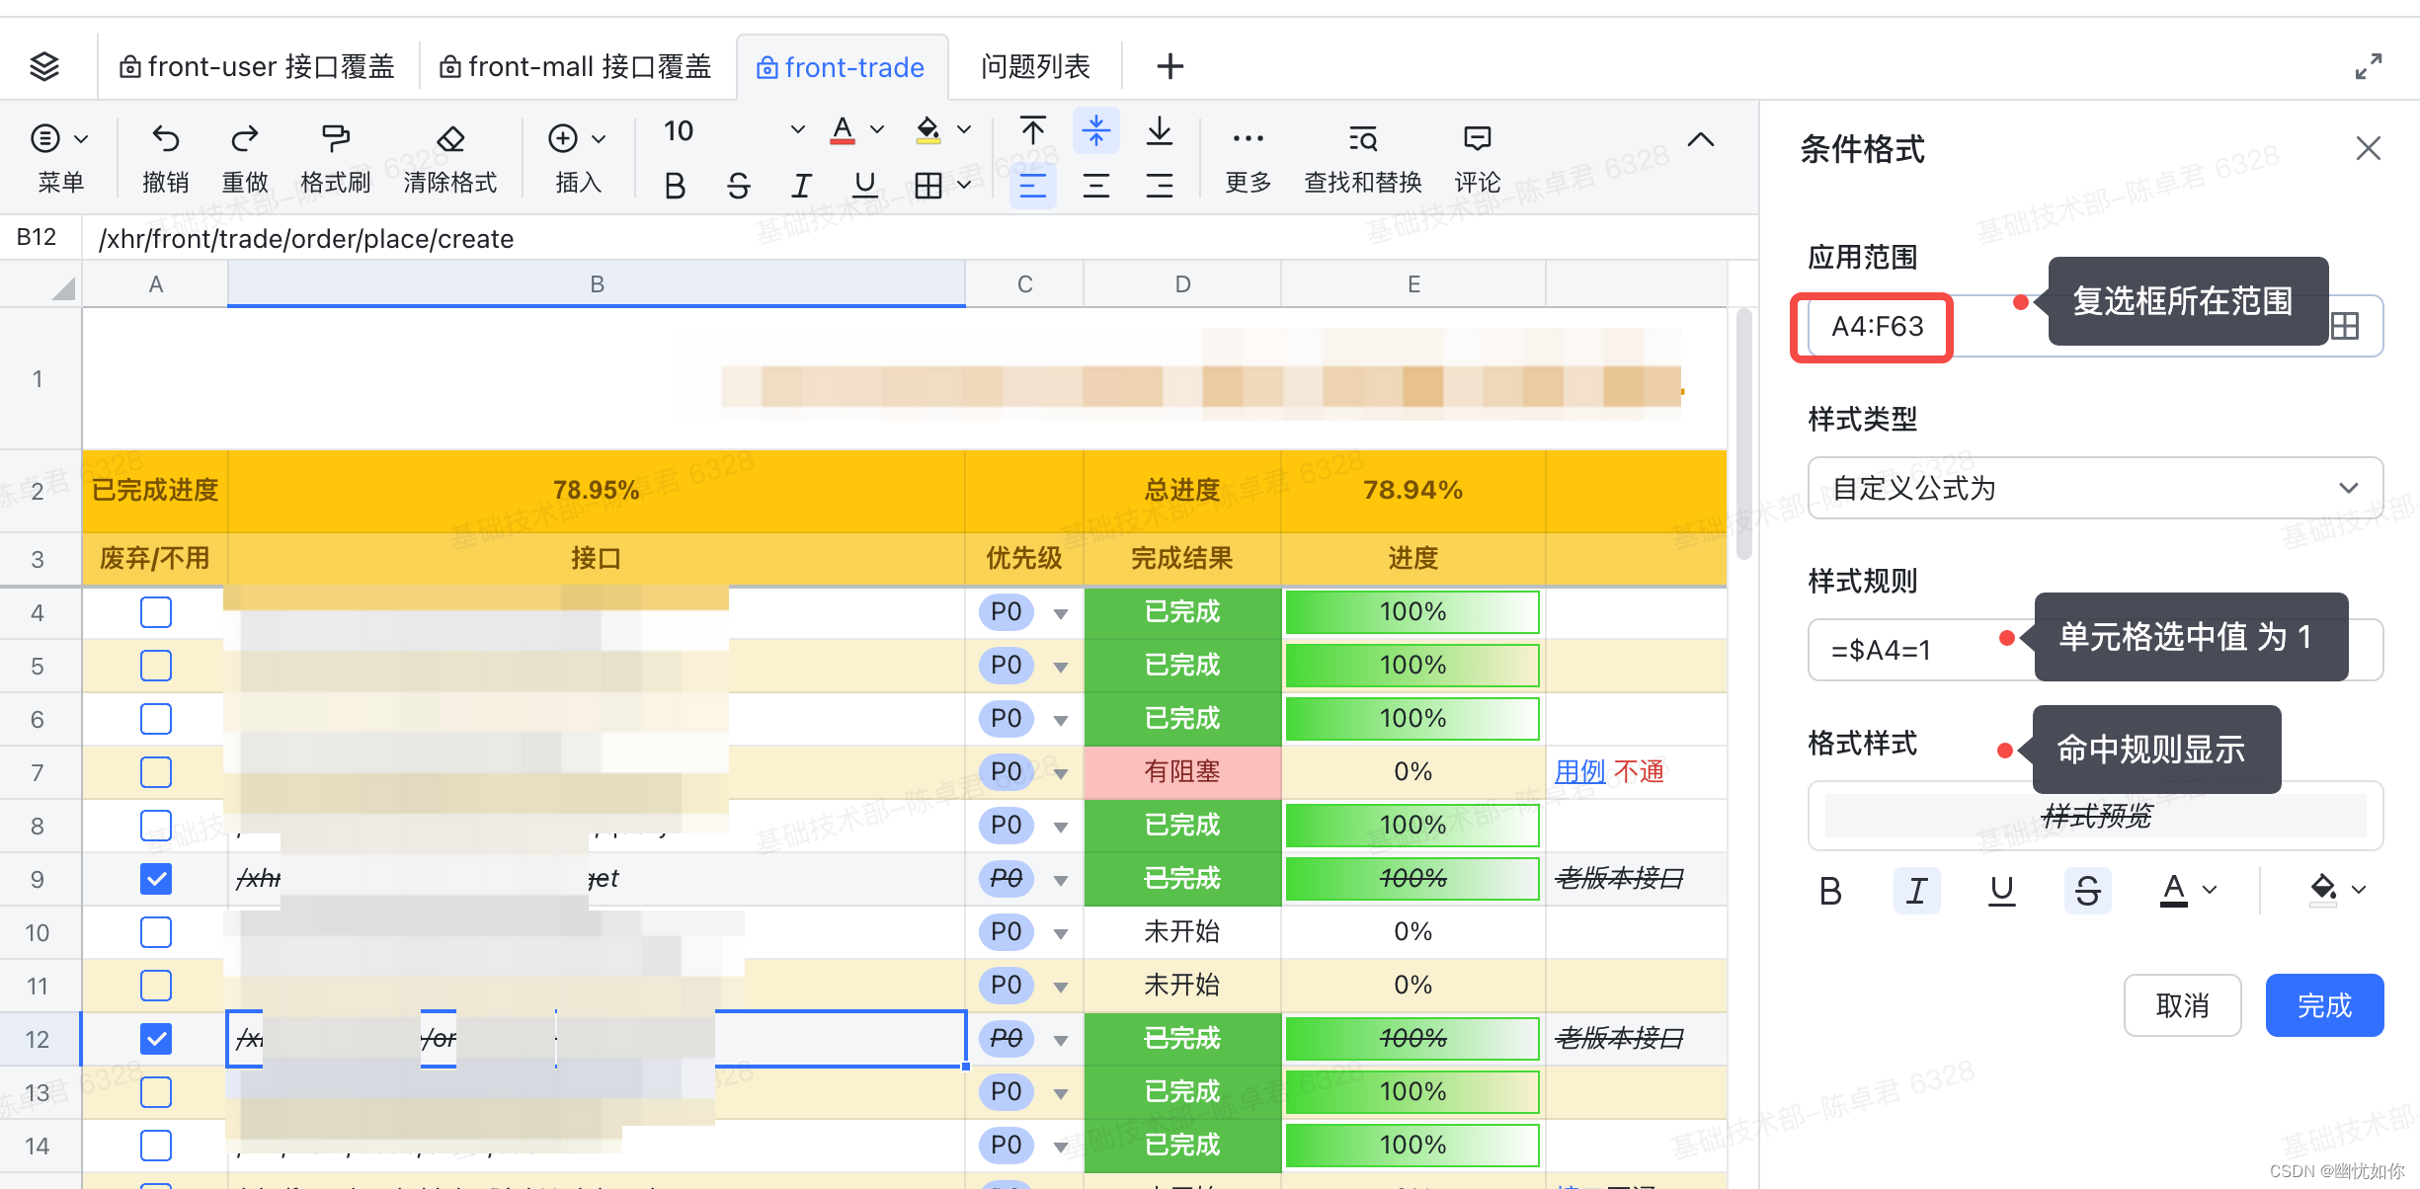Click the cell borders icon

point(928,186)
